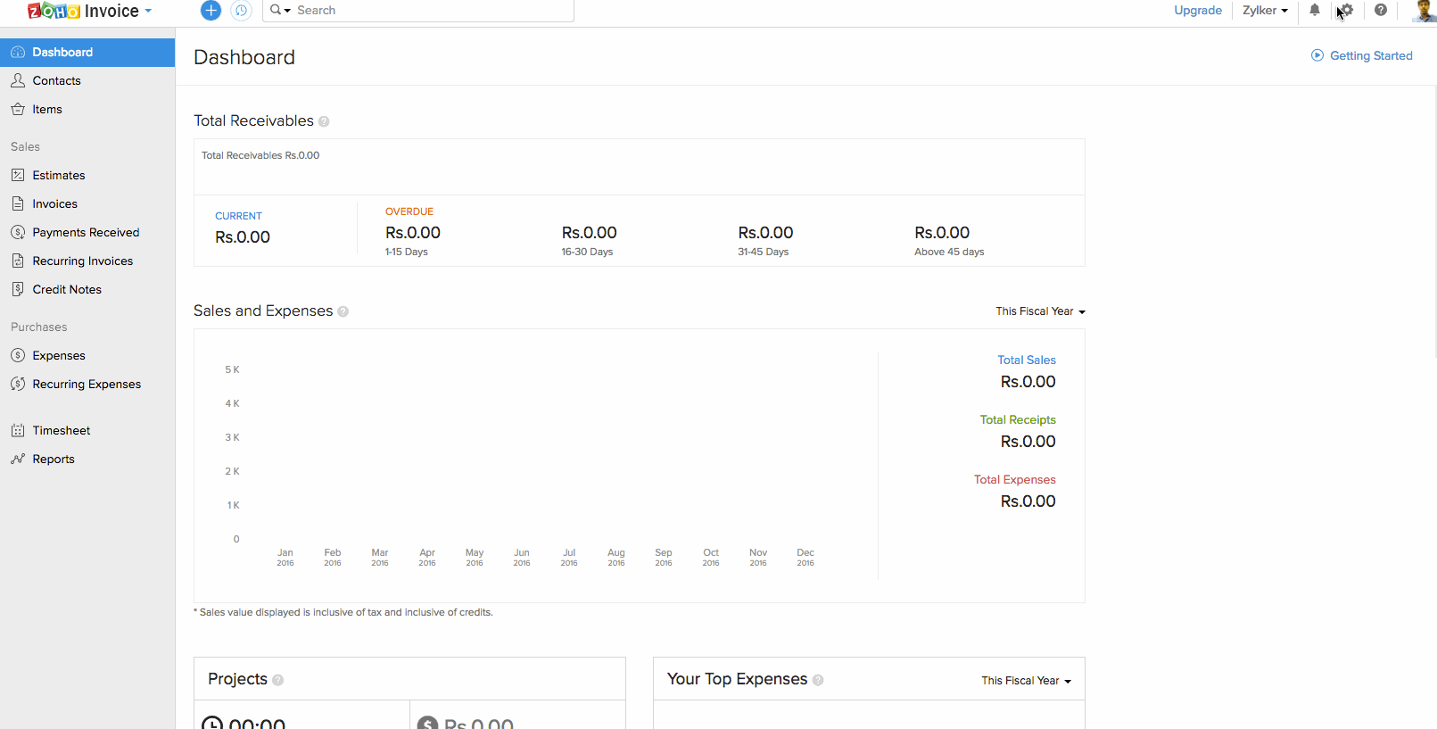Click the Credit Notes icon
This screenshot has width=1437, height=729.
(x=18, y=289)
